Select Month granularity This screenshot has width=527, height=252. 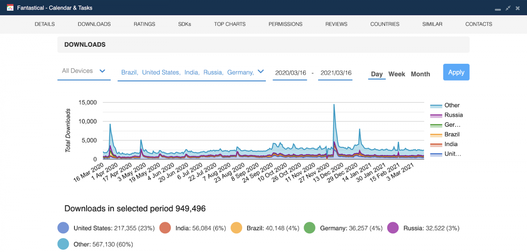point(420,74)
